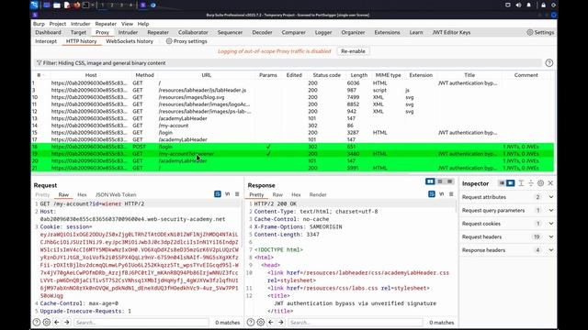
Task: Open the terminal emulator in top panel
Action: tap(85, 5)
